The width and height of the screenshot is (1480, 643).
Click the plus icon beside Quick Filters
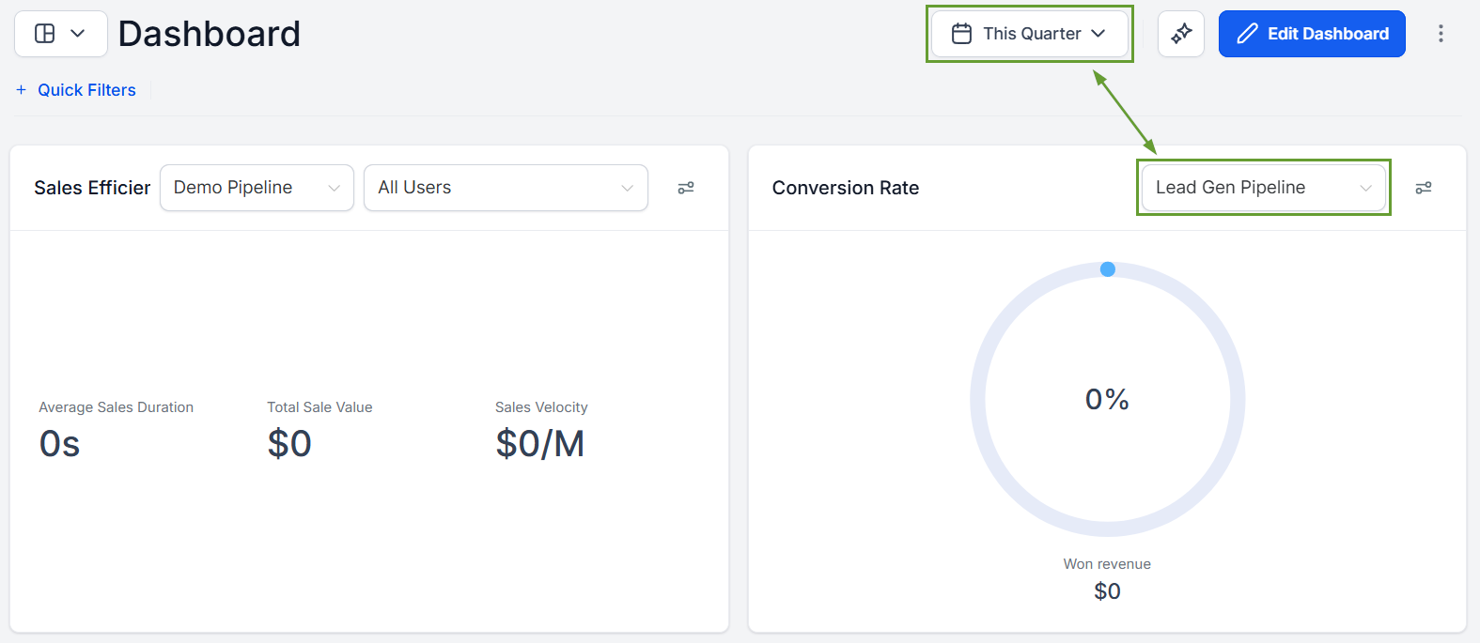[21, 90]
